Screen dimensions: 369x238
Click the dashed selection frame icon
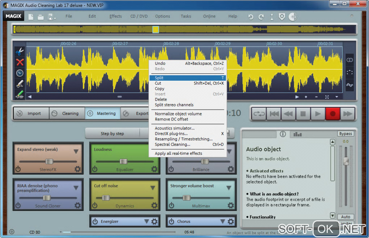coord(350,72)
